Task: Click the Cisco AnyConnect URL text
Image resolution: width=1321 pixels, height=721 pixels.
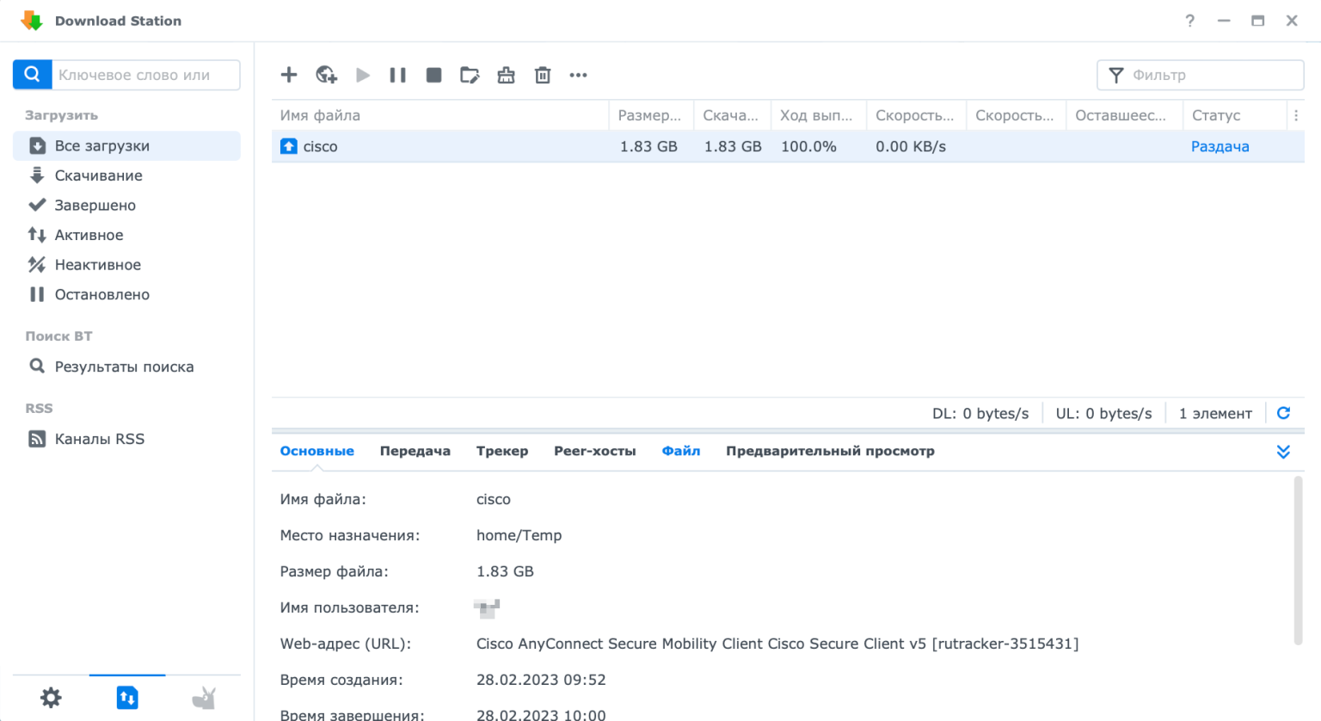Action: pyautogui.click(x=777, y=644)
